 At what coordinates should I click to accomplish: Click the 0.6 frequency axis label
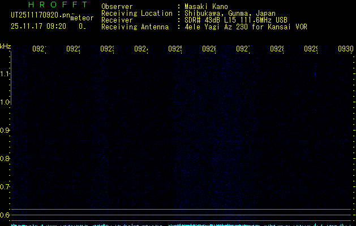[5, 215]
